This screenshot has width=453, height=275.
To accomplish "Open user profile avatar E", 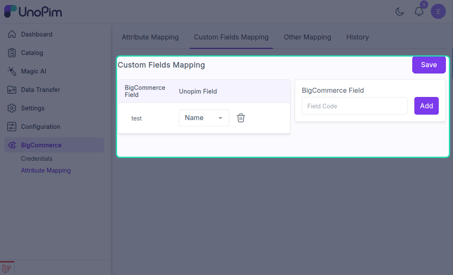I will pos(438,12).
